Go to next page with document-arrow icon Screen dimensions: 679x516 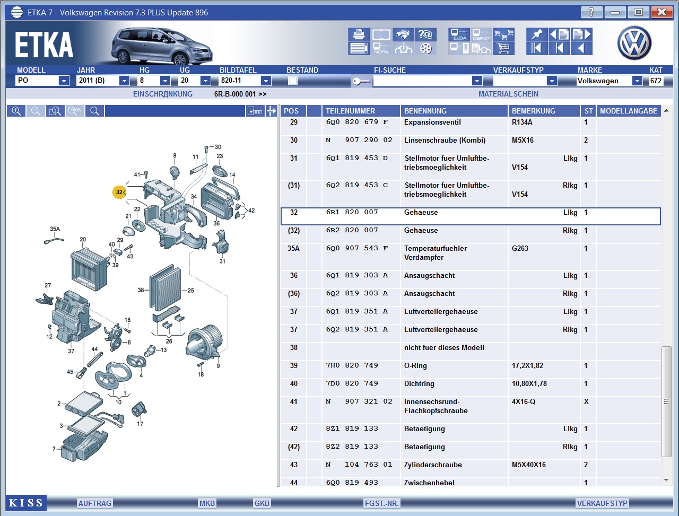[581, 34]
